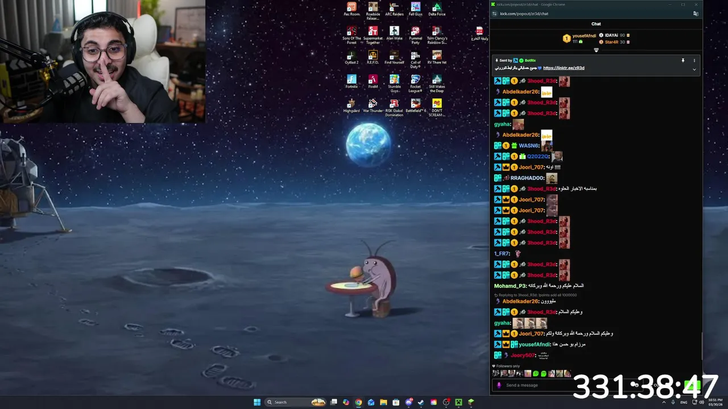Launch the Call of Duty desktop shortcut
Screen dimensions: 728x409
[x=416, y=59]
